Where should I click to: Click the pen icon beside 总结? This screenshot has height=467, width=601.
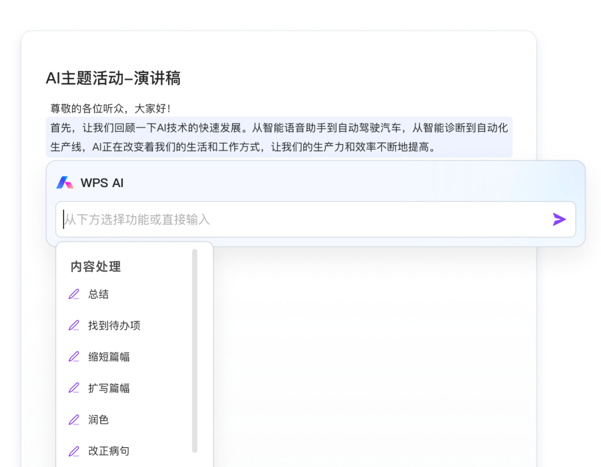pyautogui.click(x=74, y=294)
